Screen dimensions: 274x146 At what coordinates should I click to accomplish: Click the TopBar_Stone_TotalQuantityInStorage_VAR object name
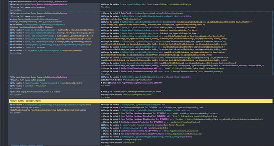click(x=139, y=71)
